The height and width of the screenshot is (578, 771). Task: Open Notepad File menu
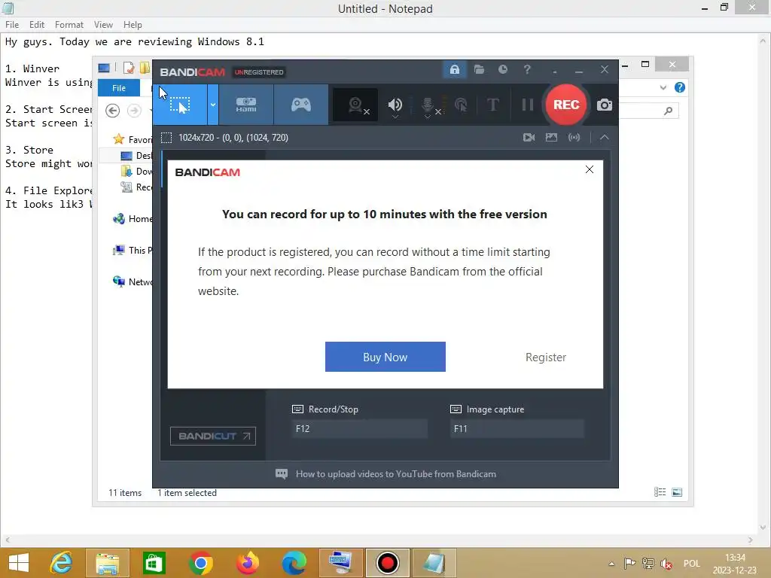coord(12,25)
